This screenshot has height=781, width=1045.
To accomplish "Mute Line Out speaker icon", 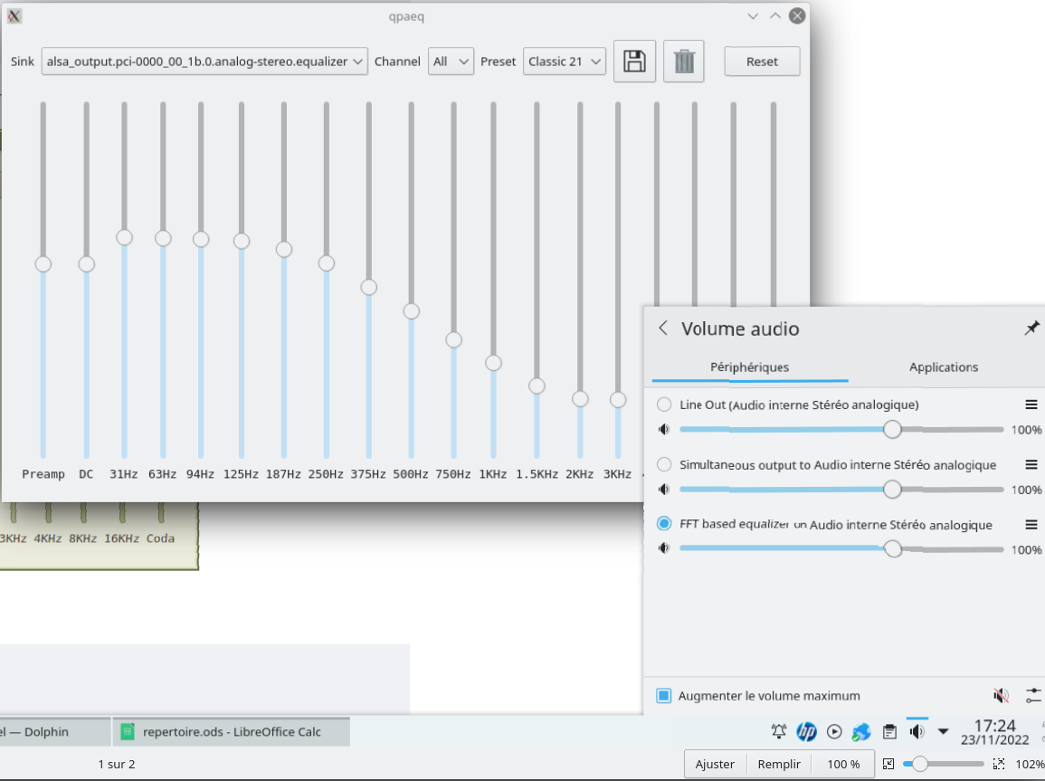I will (664, 429).
